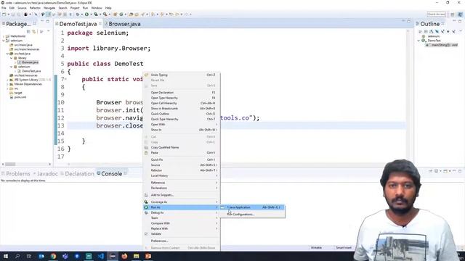
Task: Open the Windows Start button
Action: click(x=5, y=256)
